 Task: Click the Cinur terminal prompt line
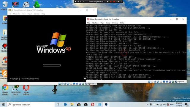[96, 79]
